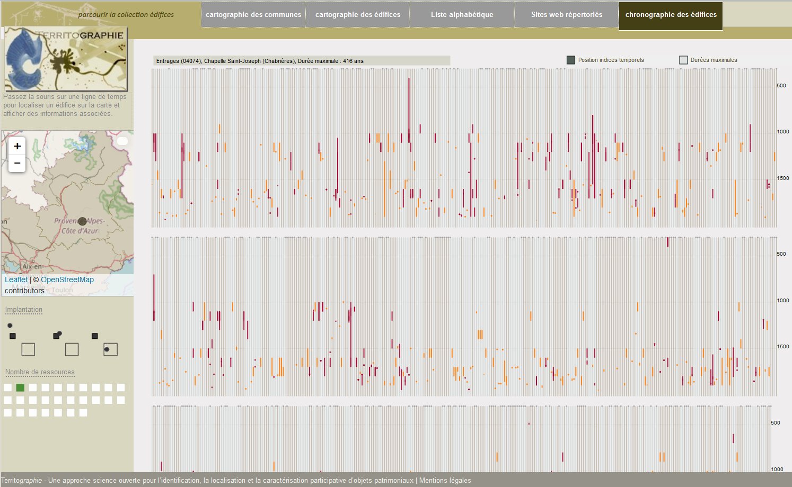Select implantation icon with dot outside both squares
792x487 pixels.
21,339
